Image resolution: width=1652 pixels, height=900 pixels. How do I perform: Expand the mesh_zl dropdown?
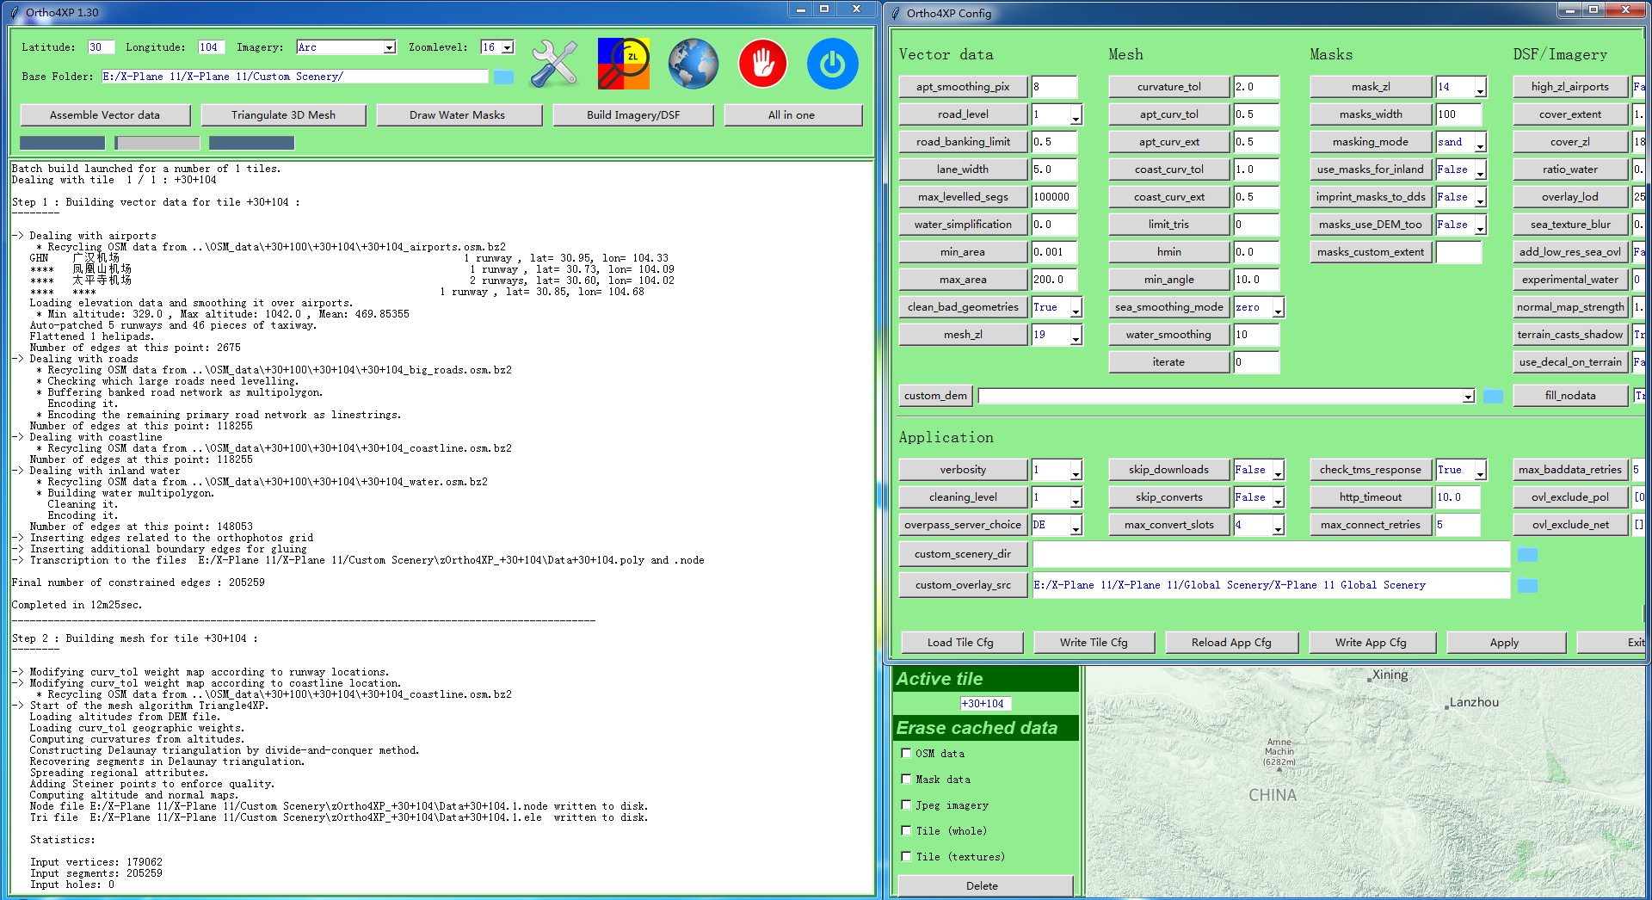[x=1076, y=335]
